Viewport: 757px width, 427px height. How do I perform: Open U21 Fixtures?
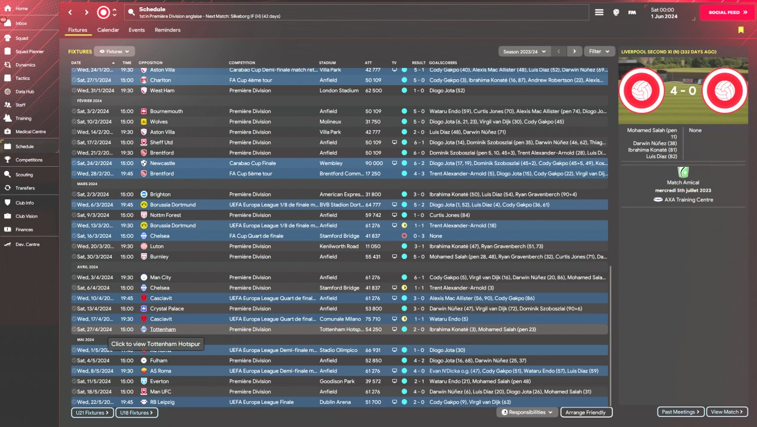[x=92, y=413]
